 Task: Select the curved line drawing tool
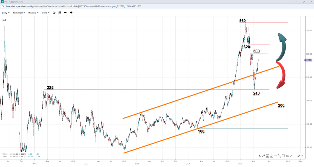tap(263, 156)
